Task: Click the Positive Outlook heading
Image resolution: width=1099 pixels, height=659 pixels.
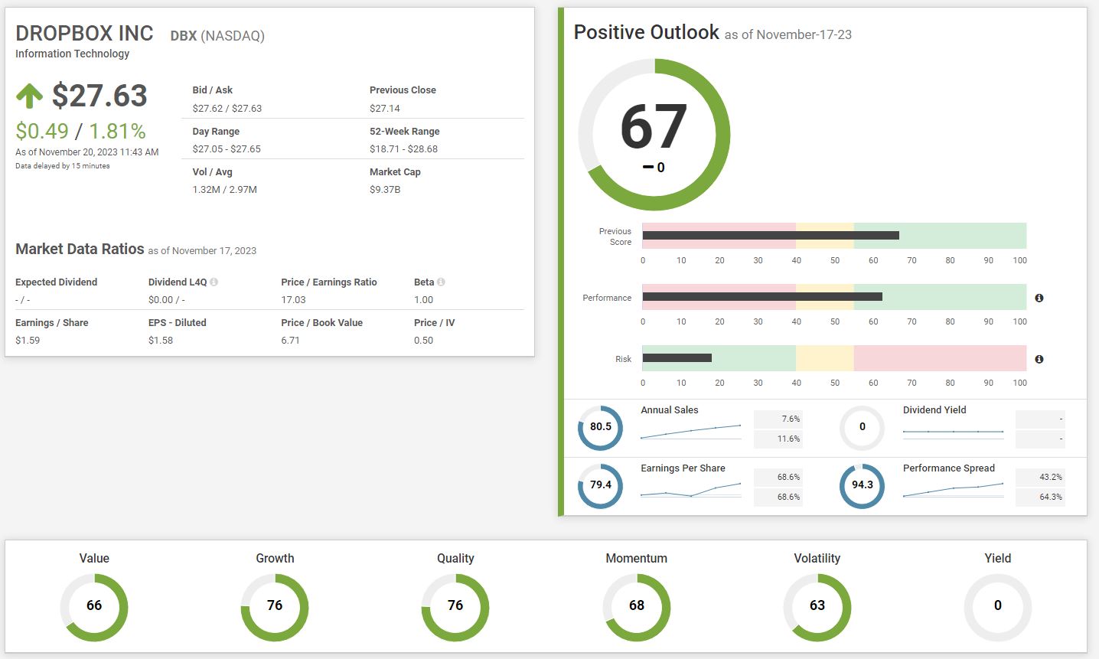Action: 647,32
